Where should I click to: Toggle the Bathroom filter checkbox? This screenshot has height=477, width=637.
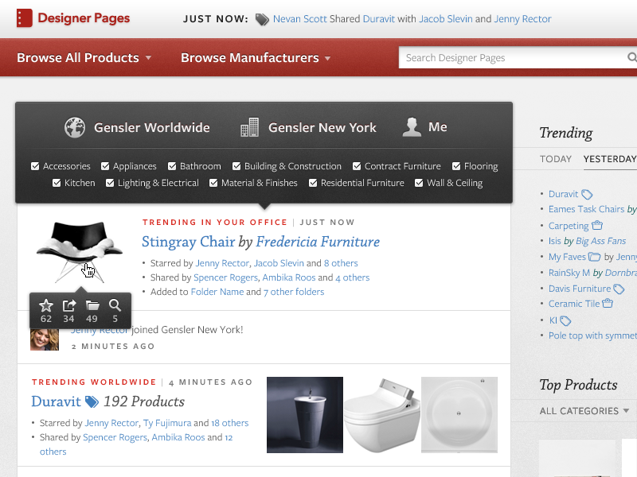pyautogui.click(x=172, y=166)
